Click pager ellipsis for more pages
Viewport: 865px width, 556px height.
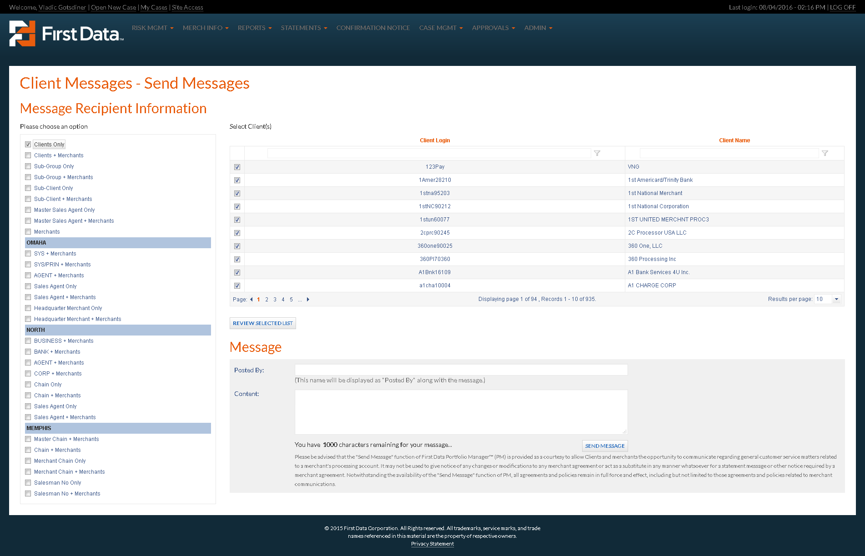tap(300, 299)
